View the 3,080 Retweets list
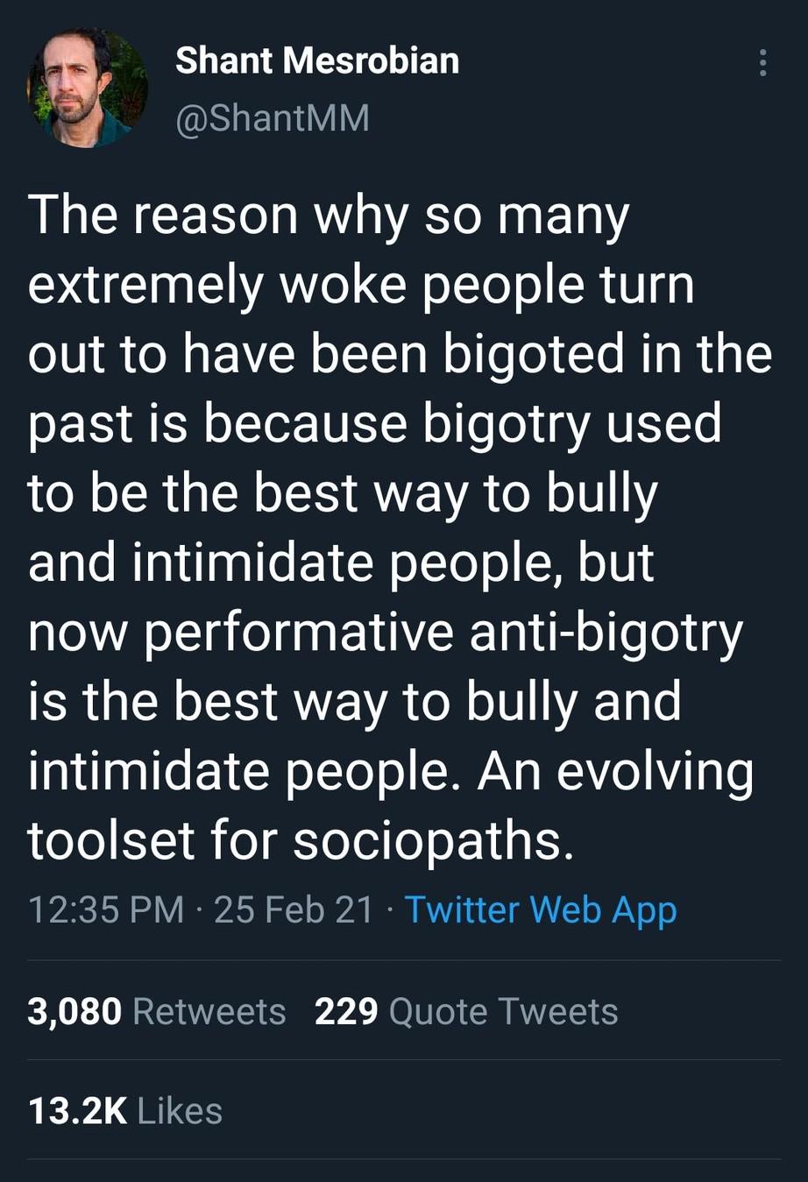808x1182 pixels. point(74,1010)
